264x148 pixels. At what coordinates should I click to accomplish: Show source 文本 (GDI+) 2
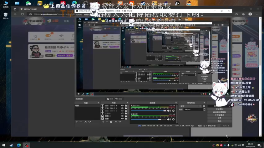click(122, 111)
